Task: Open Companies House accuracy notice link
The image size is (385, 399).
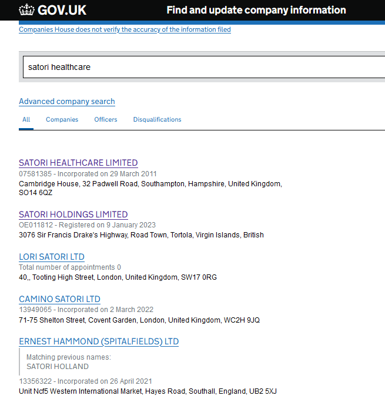Action: 125,29
